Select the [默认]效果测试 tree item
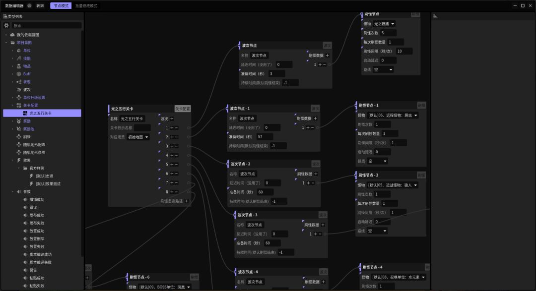 (x=48, y=184)
